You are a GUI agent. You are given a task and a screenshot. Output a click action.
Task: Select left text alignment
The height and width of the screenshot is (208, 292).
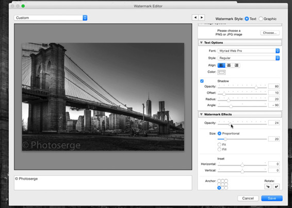click(221, 65)
